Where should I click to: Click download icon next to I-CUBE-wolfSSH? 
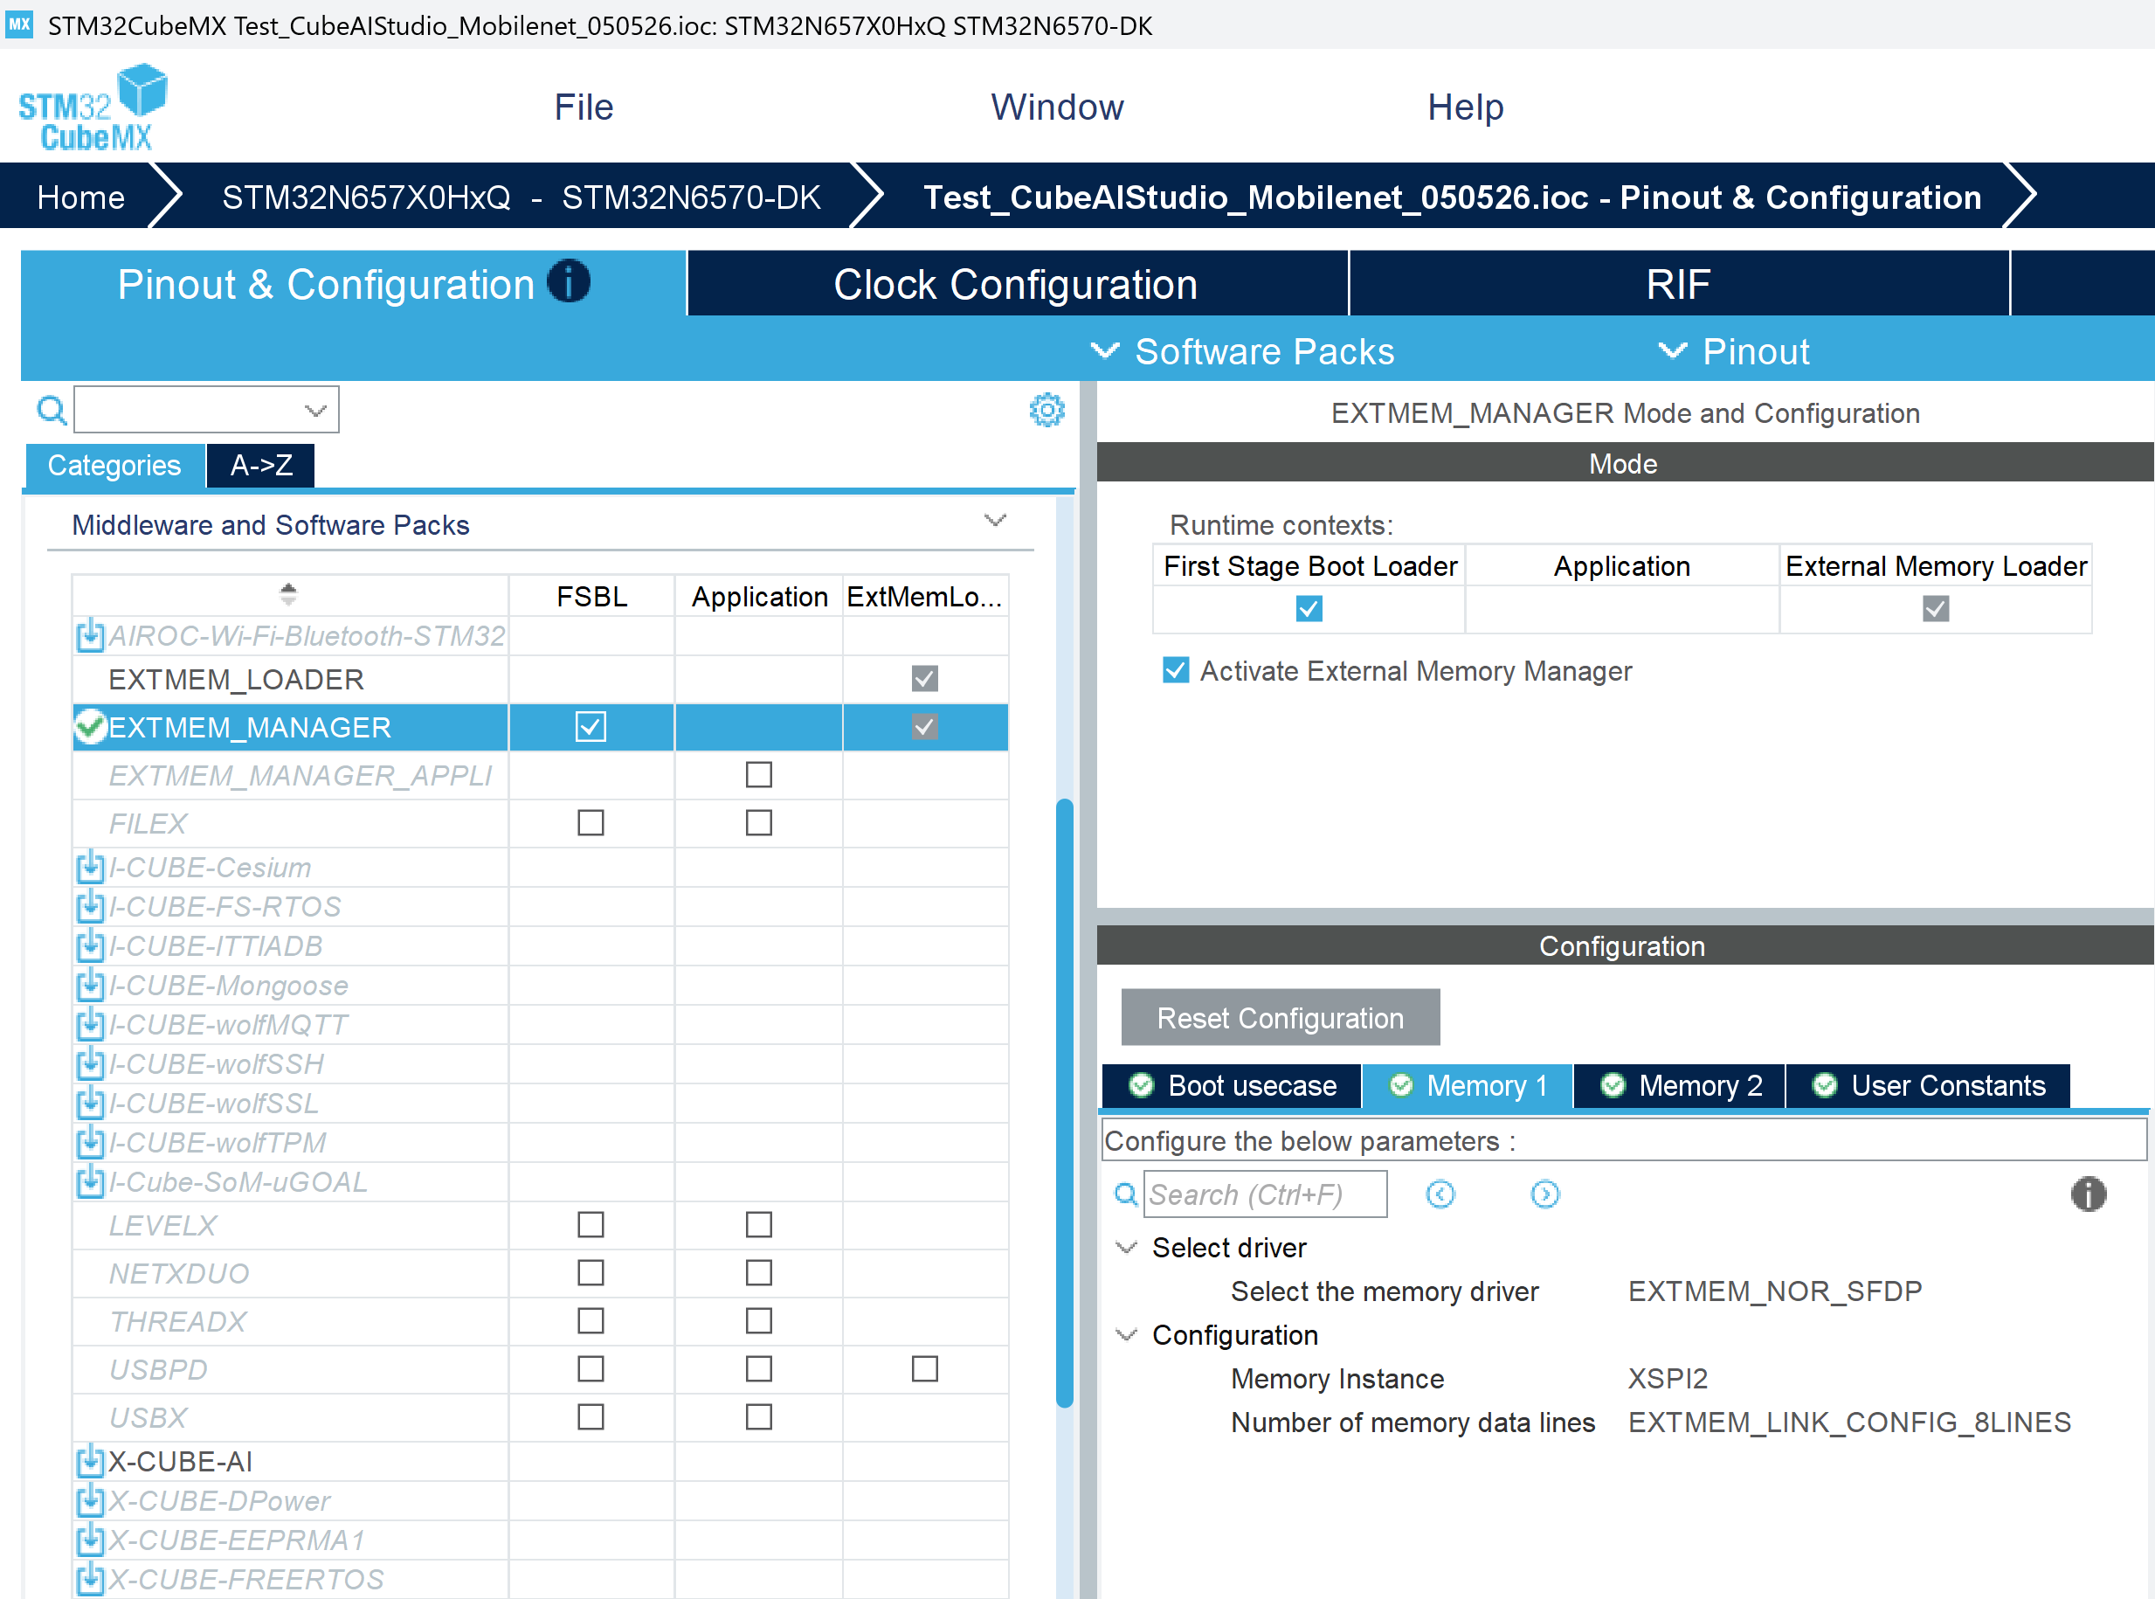90,1063
